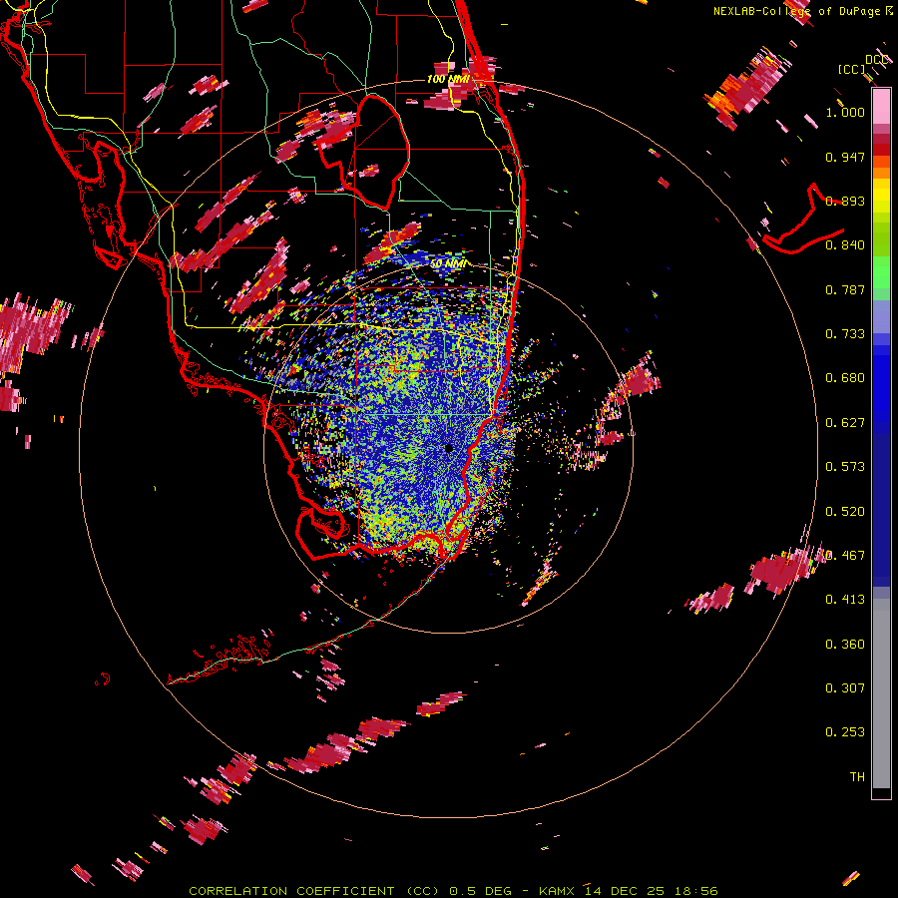This screenshot has width=898, height=898.
Task: Select the 0.627 scale value
Action: click(845, 423)
